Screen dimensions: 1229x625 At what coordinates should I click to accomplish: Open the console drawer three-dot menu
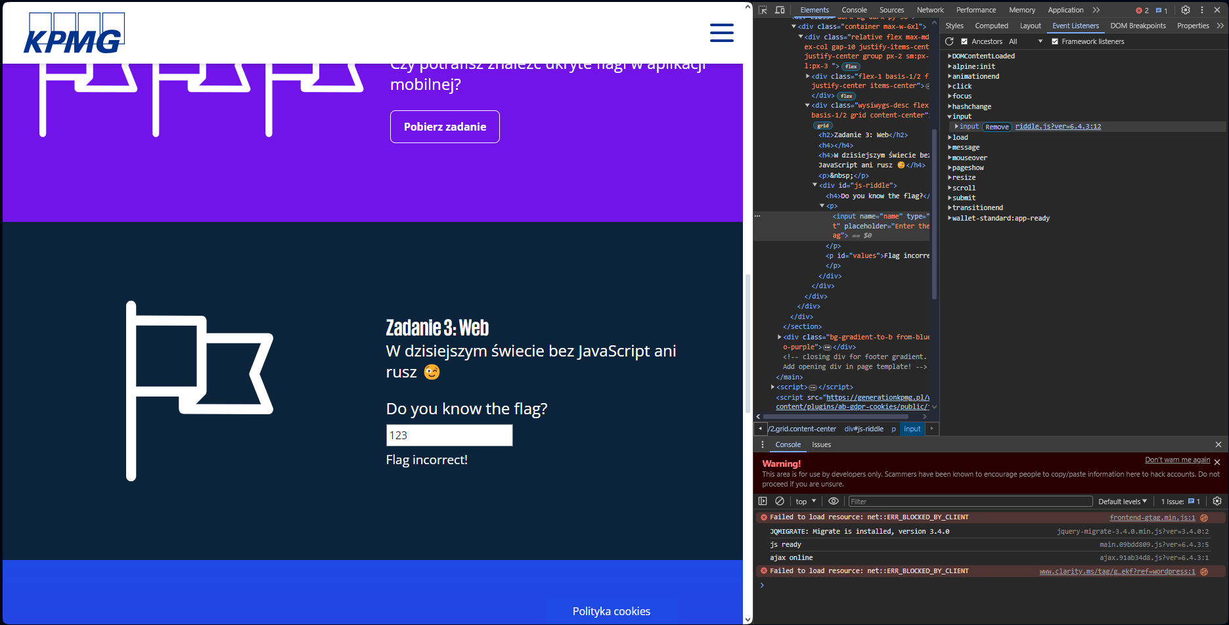(763, 444)
